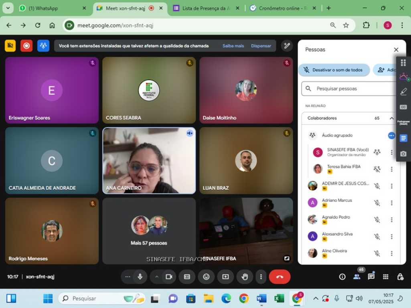This screenshot has width=411, height=308.
Task: Open the captions button in call bar
Action: (x=187, y=277)
